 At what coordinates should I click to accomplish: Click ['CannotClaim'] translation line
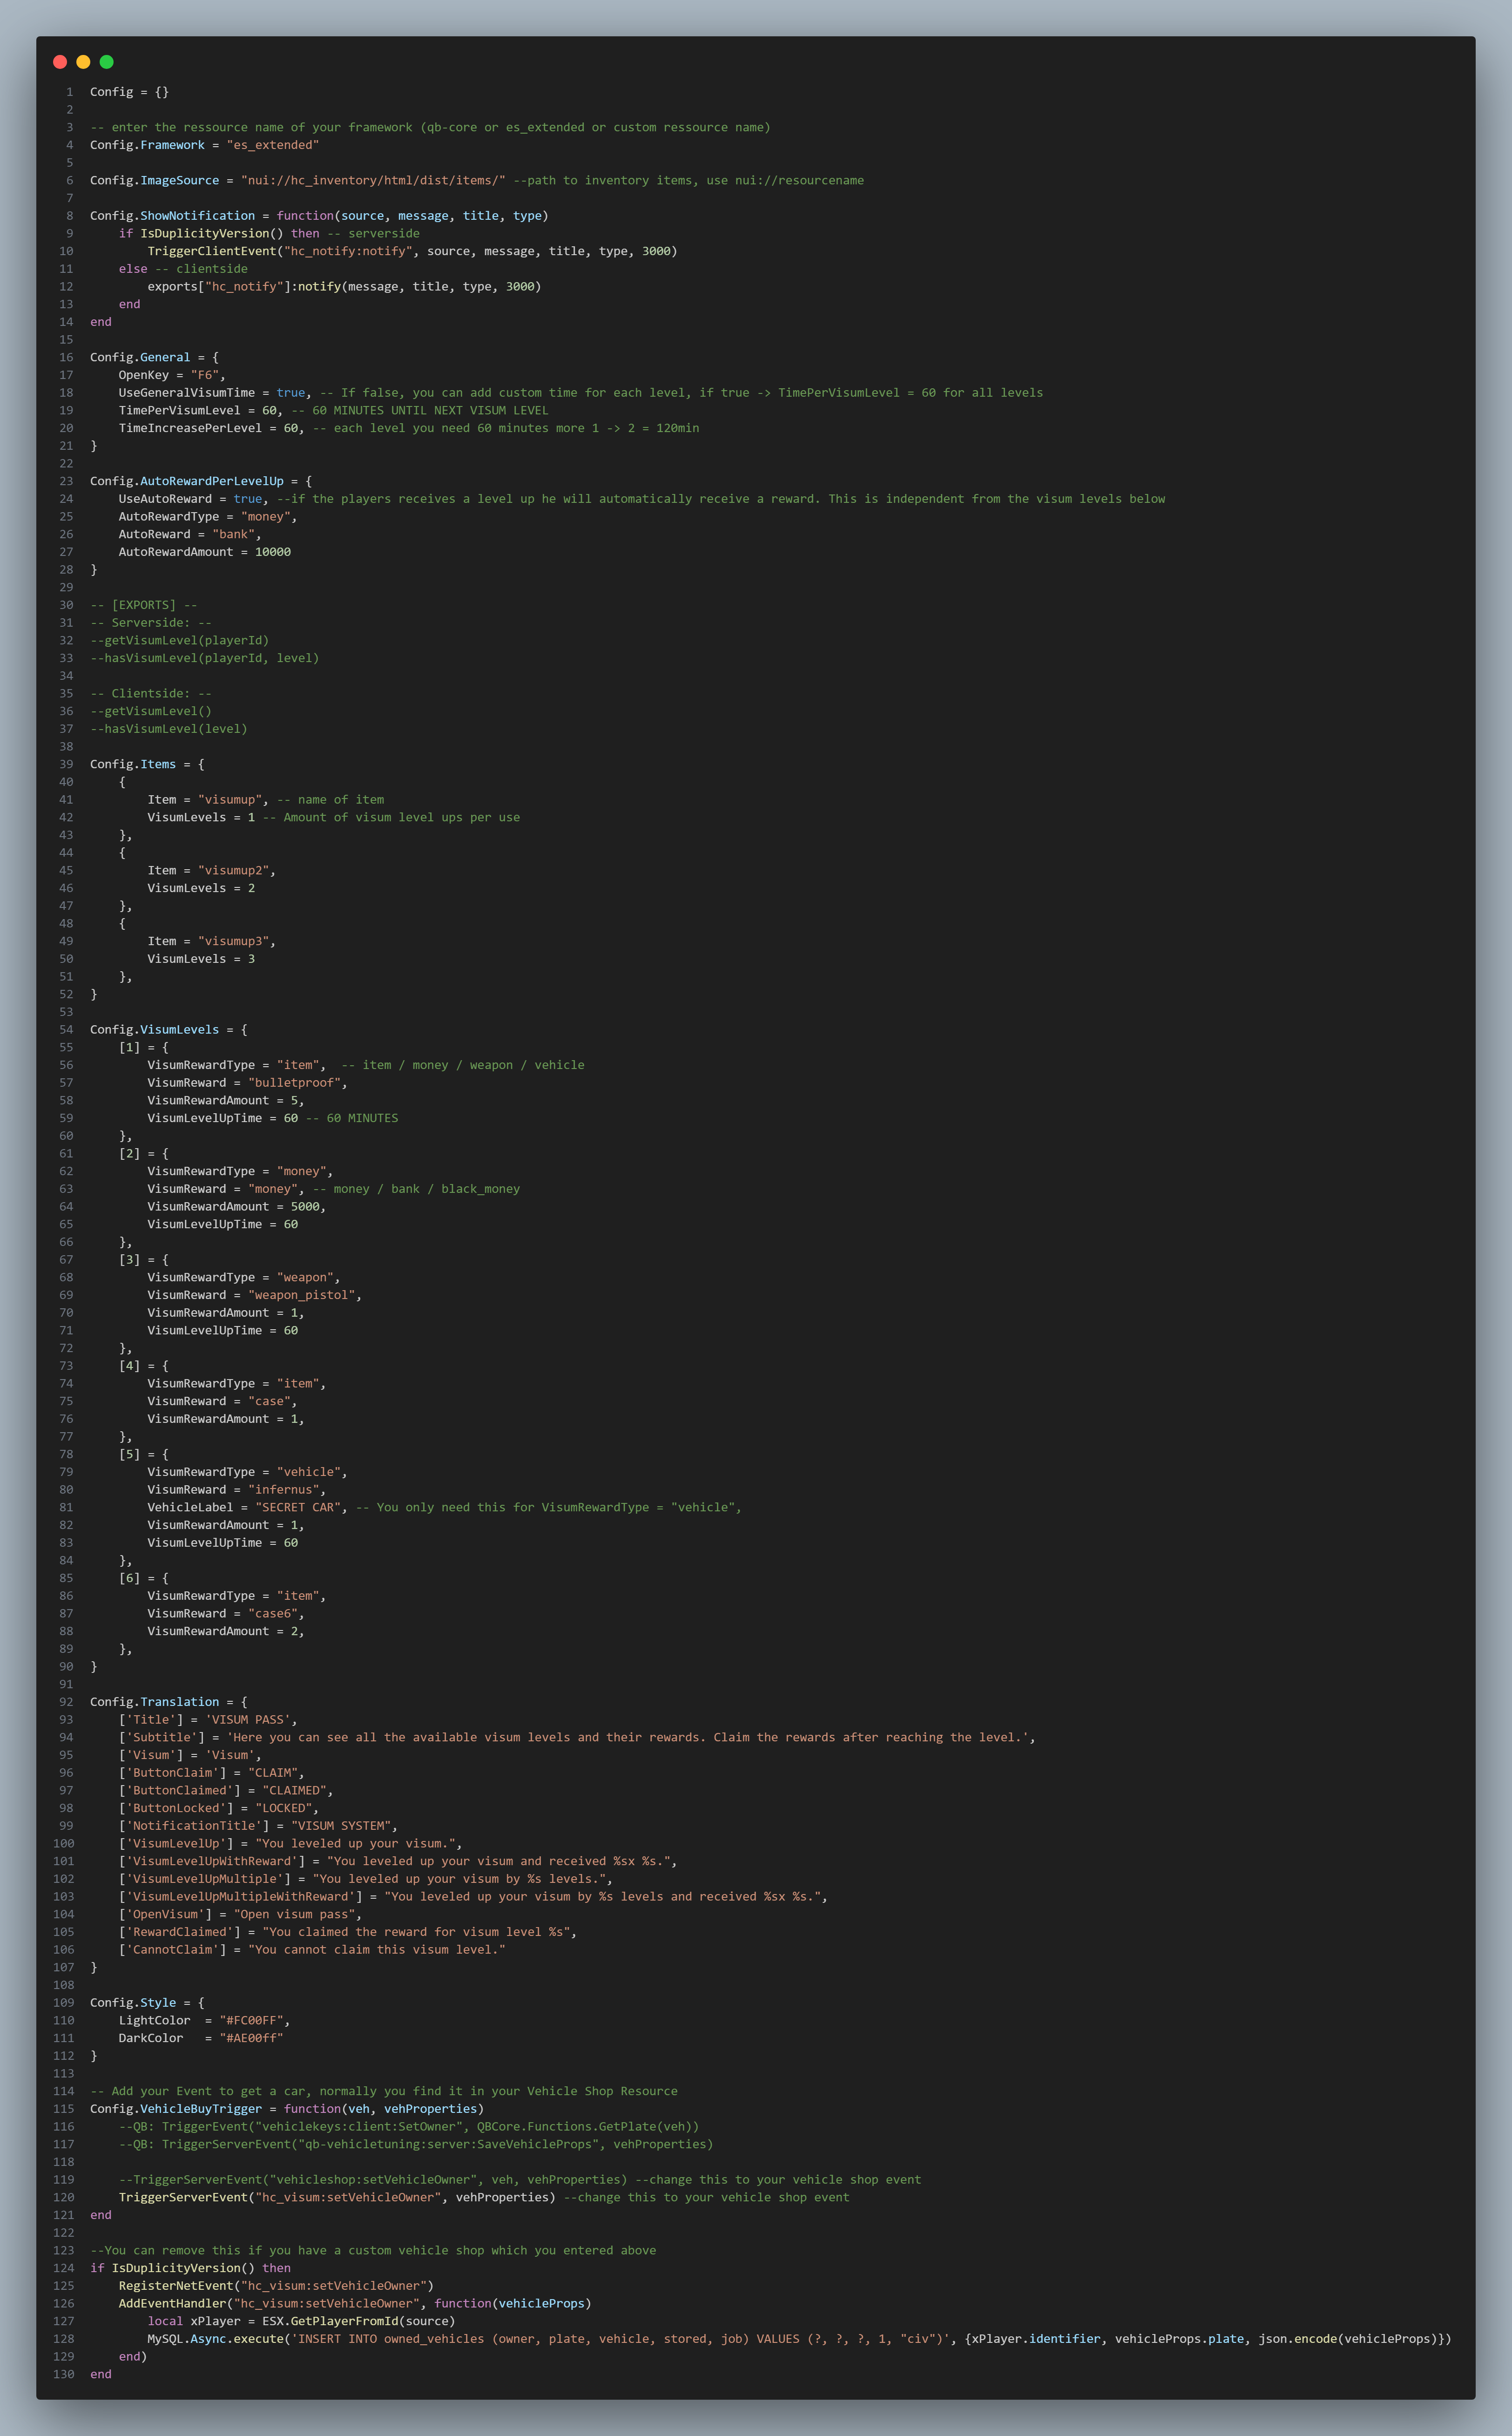[x=312, y=1950]
